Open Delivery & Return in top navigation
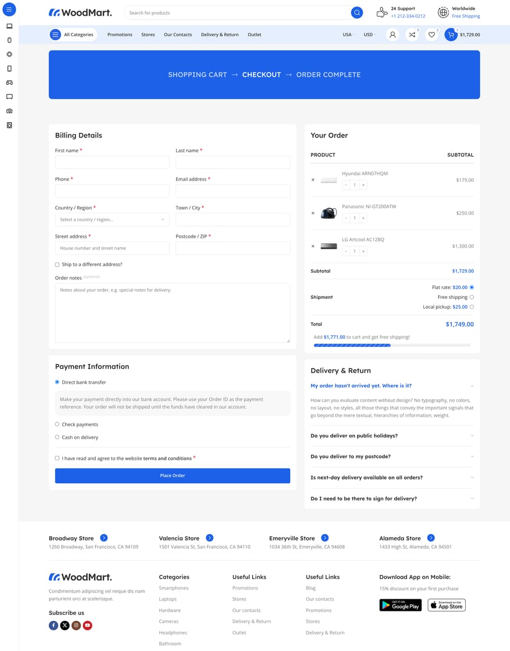The width and height of the screenshot is (510, 651). click(220, 35)
